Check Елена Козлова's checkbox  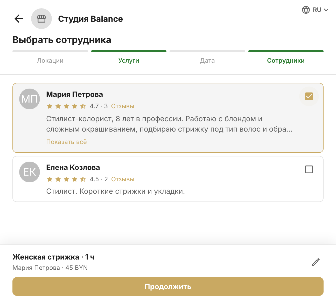[309, 169]
